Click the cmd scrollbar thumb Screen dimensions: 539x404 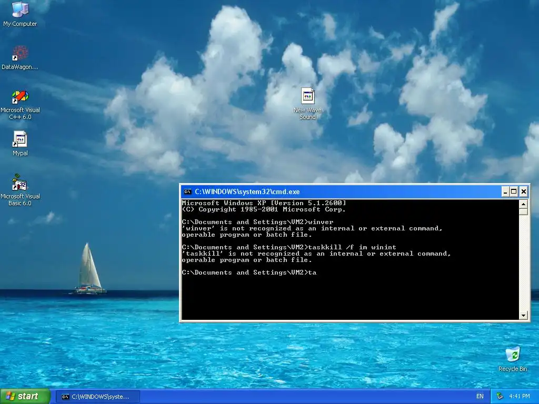pos(524,211)
